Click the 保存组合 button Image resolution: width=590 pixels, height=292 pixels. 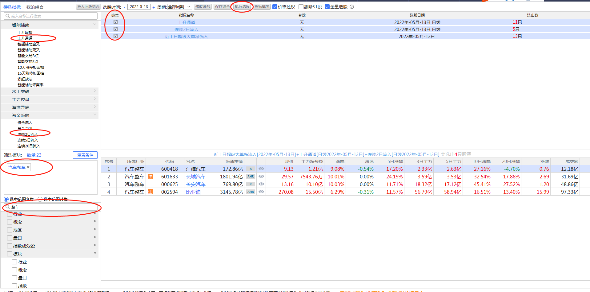[x=223, y=7]
